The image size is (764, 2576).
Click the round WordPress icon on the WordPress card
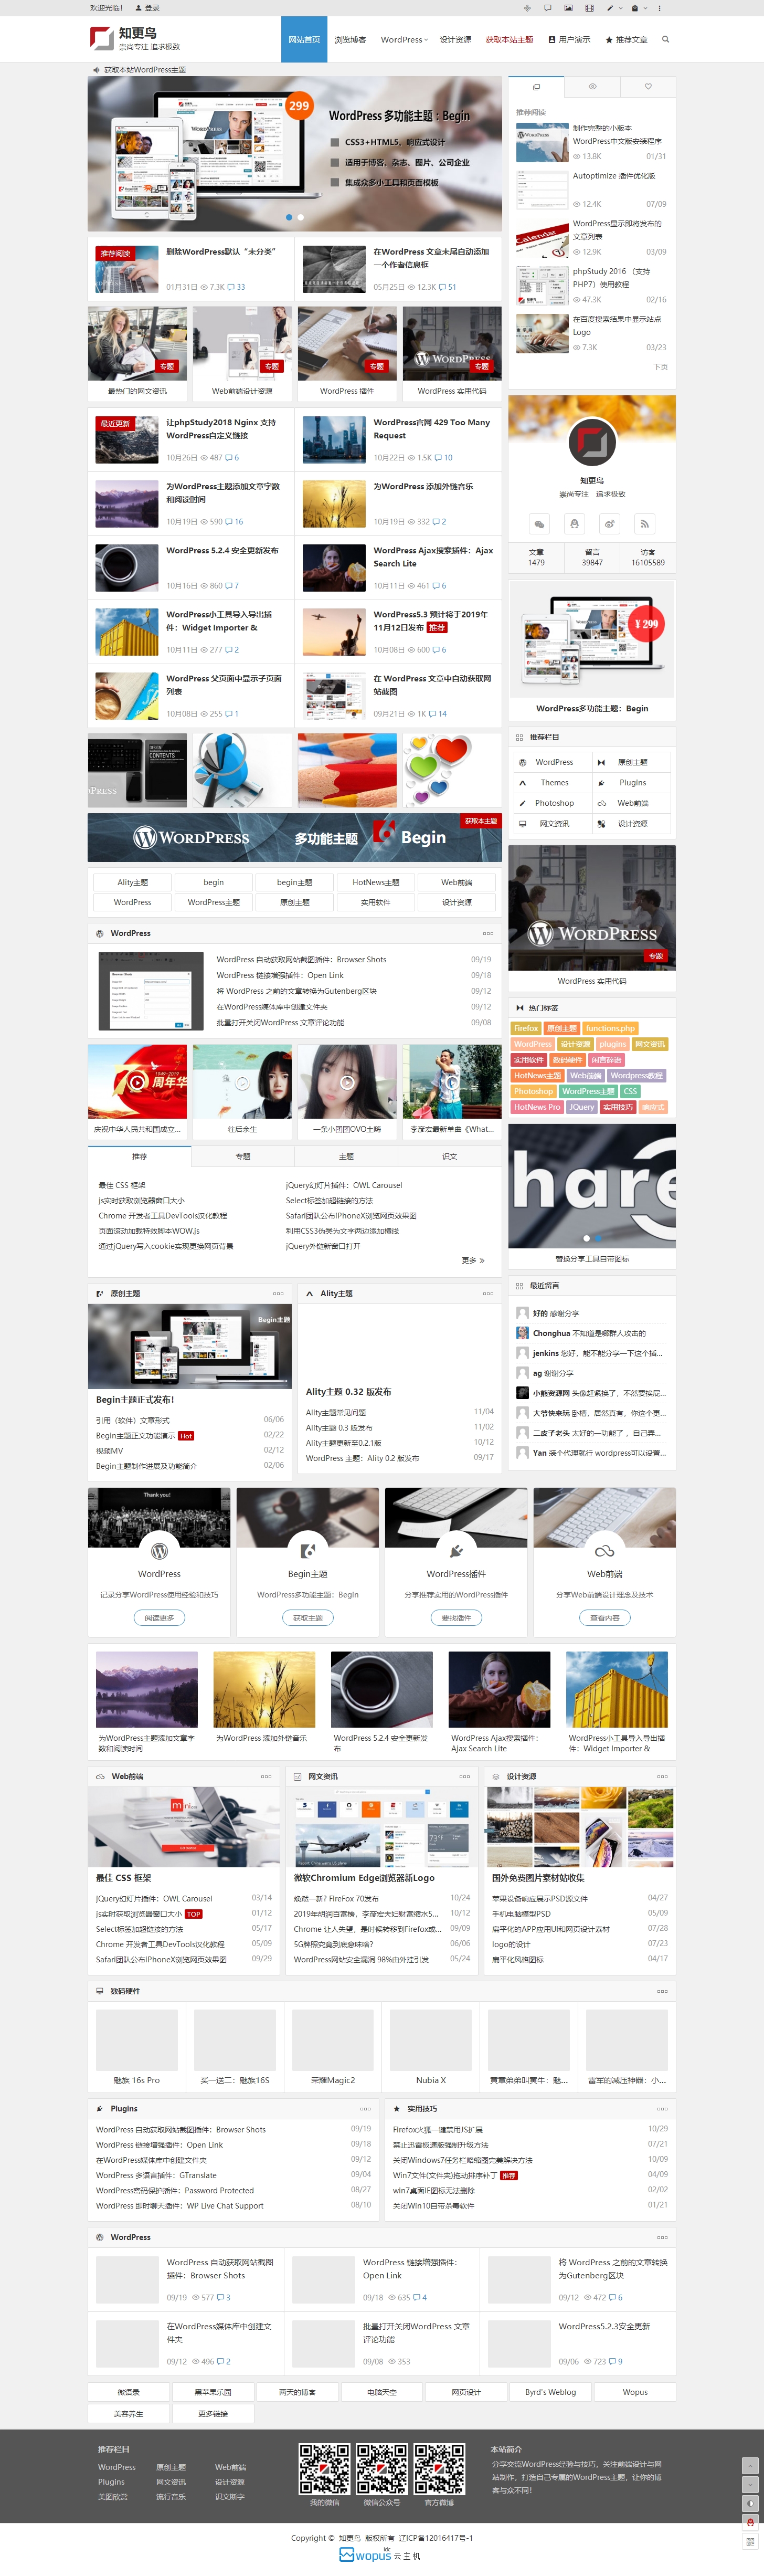[159, 1551]
